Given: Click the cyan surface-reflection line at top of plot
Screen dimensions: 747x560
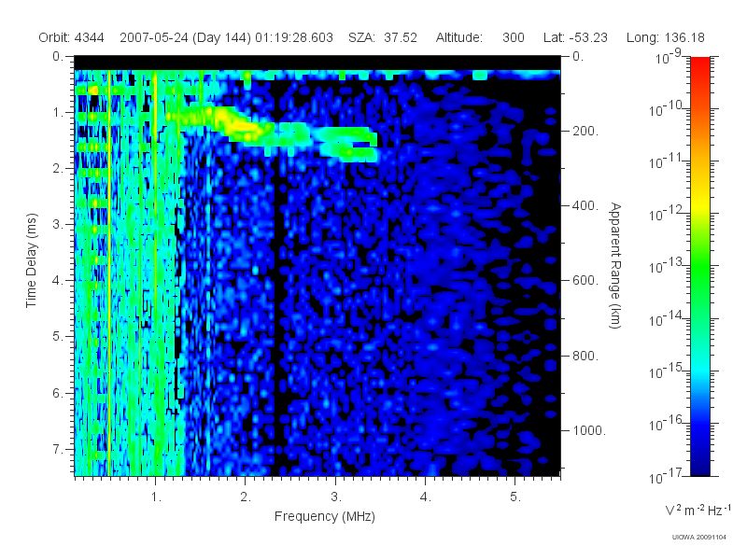Looking at the screenshot, I should coord(317,75).
